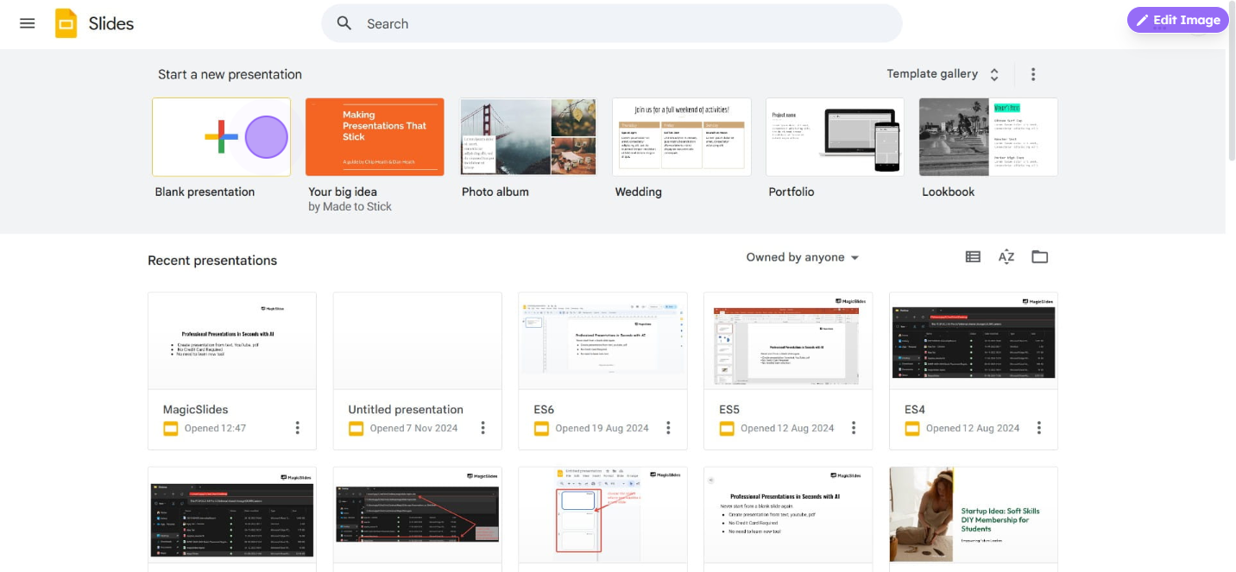
Task: Click in the Search field
Action: (x=612, y=23)
